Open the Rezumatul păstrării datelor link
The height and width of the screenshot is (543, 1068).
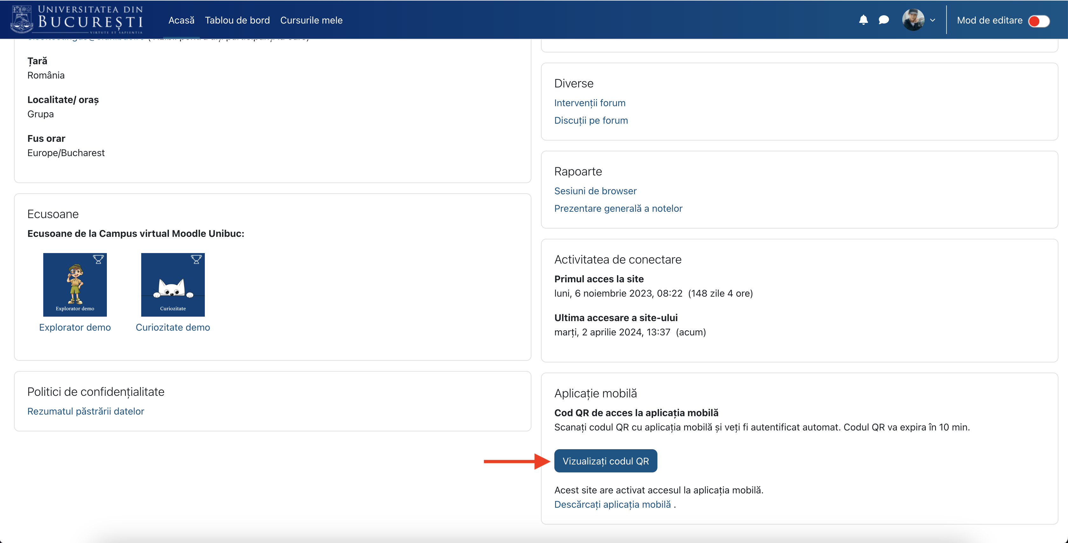click(x=86, y=411)
